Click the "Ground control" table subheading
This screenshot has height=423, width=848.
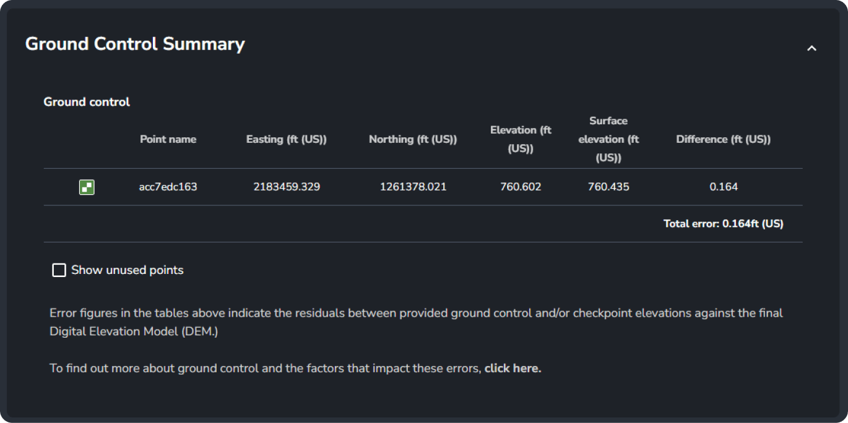pos(87,102)
